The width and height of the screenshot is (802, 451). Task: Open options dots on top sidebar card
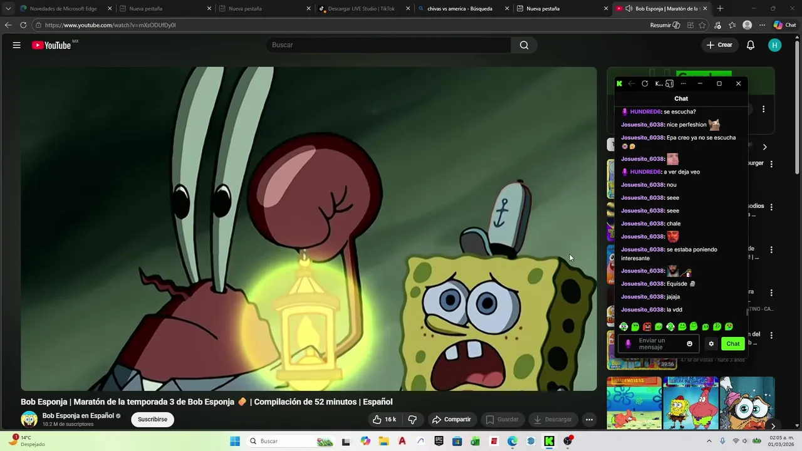click(x=763, y=109)
